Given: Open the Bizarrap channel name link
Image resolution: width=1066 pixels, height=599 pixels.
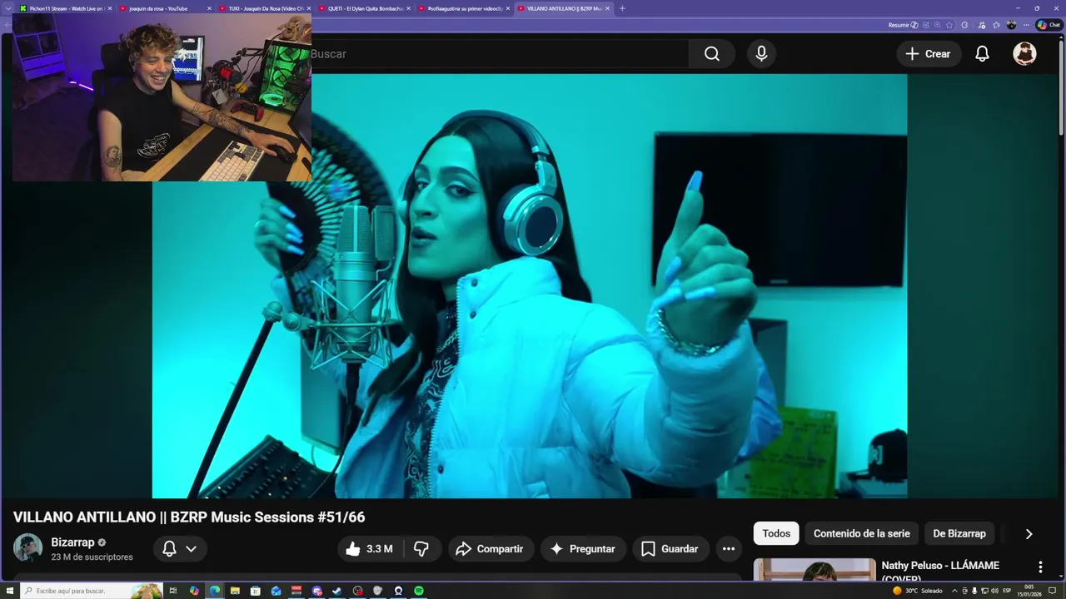Looking at the screenshot, I should pyautogui.click(x=72, y=542).
